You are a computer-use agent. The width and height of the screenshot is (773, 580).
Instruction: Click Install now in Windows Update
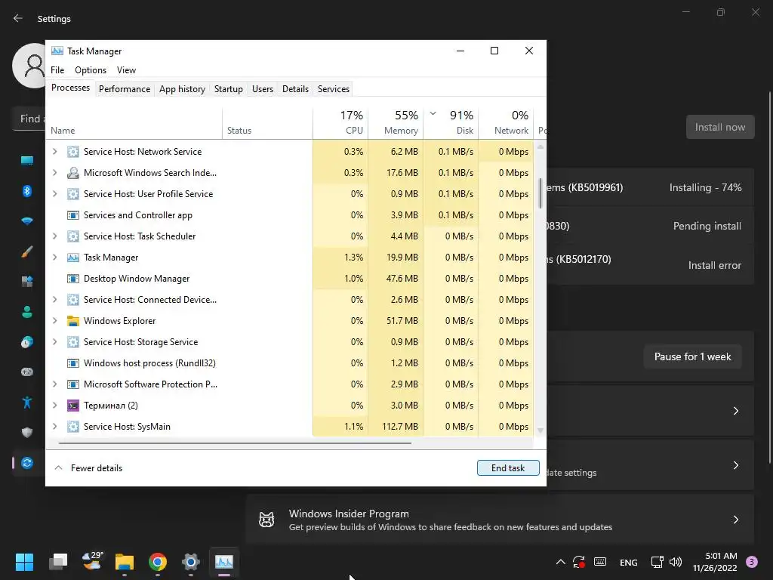[719, 127]
